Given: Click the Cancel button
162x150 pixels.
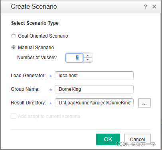Looking at the screenshot, I should pyautogui.click(x=137, y=140).
